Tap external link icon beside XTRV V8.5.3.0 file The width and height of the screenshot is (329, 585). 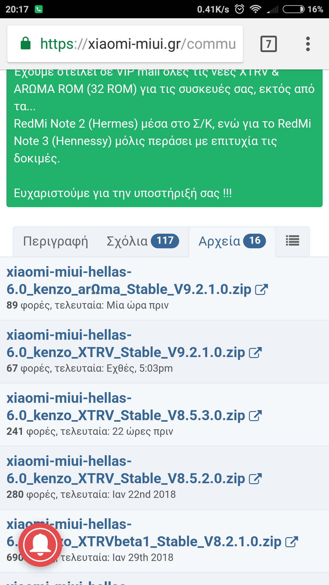[x=255, y=416]
